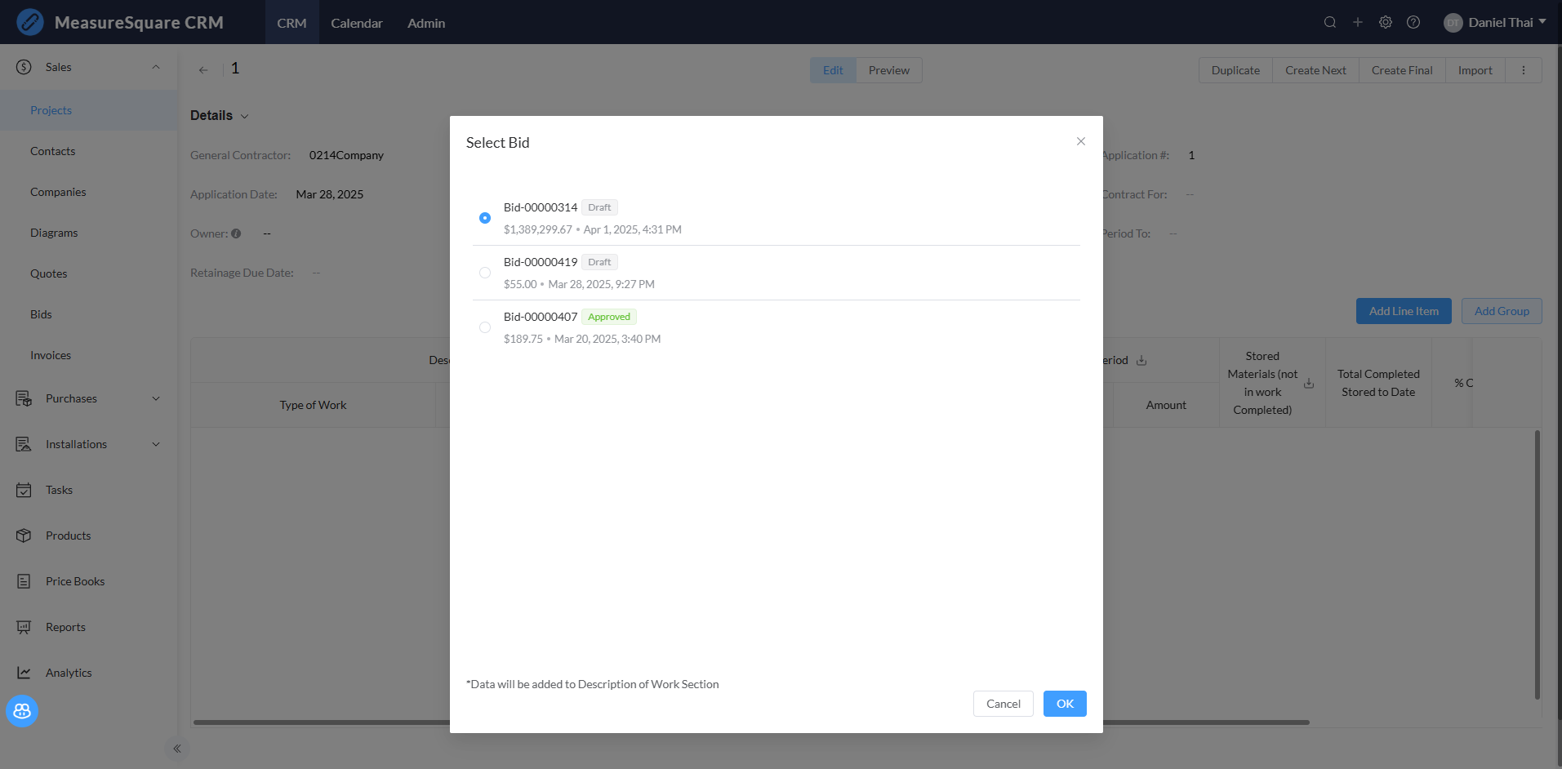
Task: Click the Price Books icon
Action: 24,581
